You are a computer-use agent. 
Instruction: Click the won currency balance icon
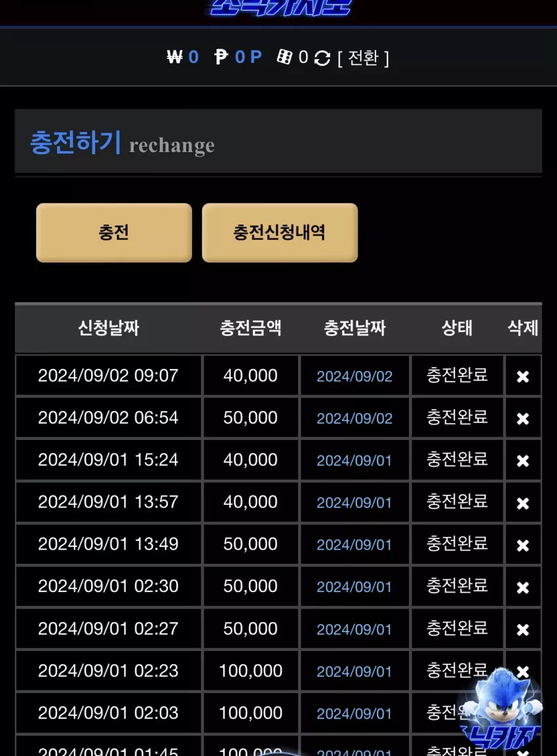tap(174, 58)
